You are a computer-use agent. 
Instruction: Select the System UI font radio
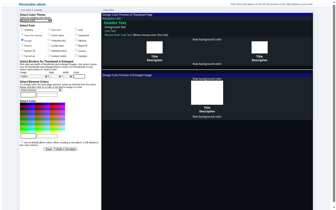(22, 50)
